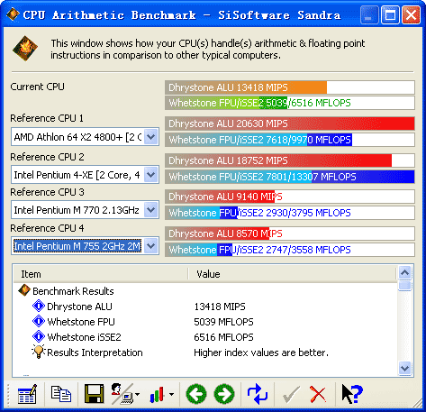Copy results with the copy icon
The height and width of the screenshot is (412, 426).
(61, 394)
